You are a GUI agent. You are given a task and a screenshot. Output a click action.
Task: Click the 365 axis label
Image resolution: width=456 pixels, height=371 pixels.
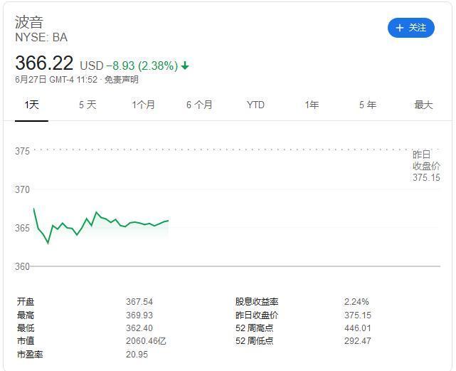point(22,228)
